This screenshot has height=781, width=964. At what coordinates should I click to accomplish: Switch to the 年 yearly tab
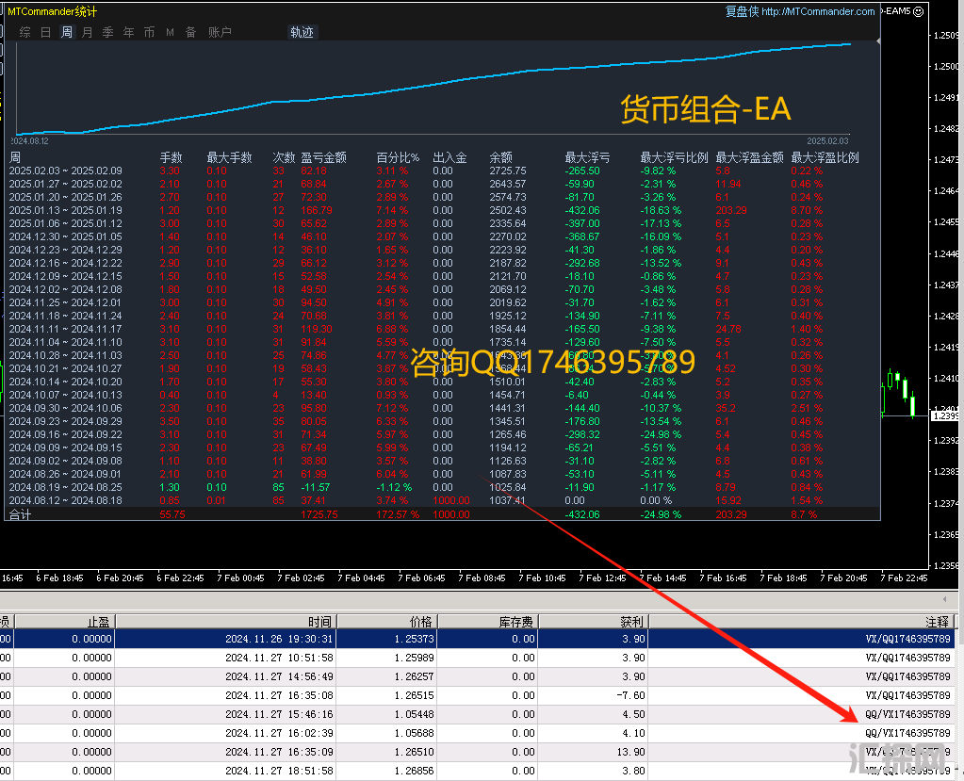pyautogui.click(x=128, y=32)
